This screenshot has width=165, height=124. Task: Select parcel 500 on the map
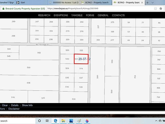(112, 90)
